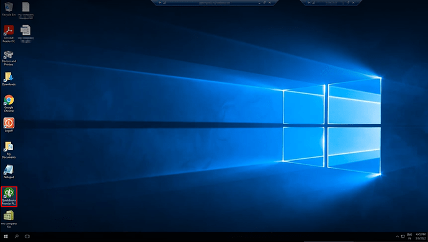Open the taskbar clock and date

[x=421, y=236]
